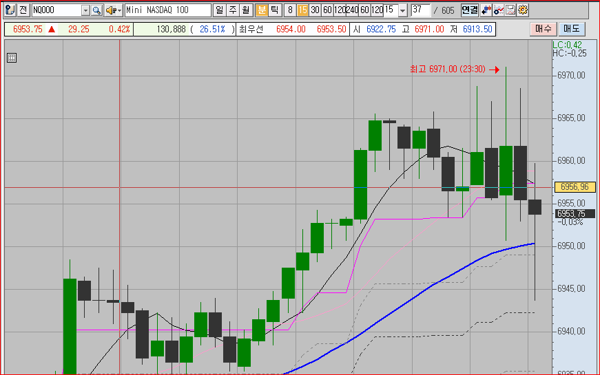
Task: Open chart settings gear icon
Action: 523,10
